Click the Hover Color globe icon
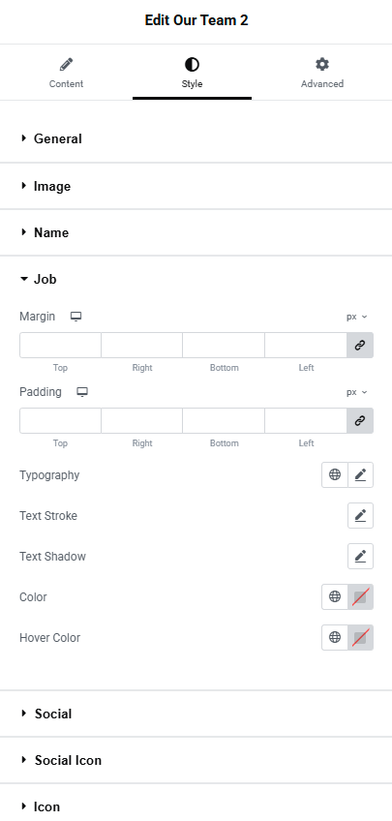392x821 pixels. pyautogui.click(x=335, y=638)
